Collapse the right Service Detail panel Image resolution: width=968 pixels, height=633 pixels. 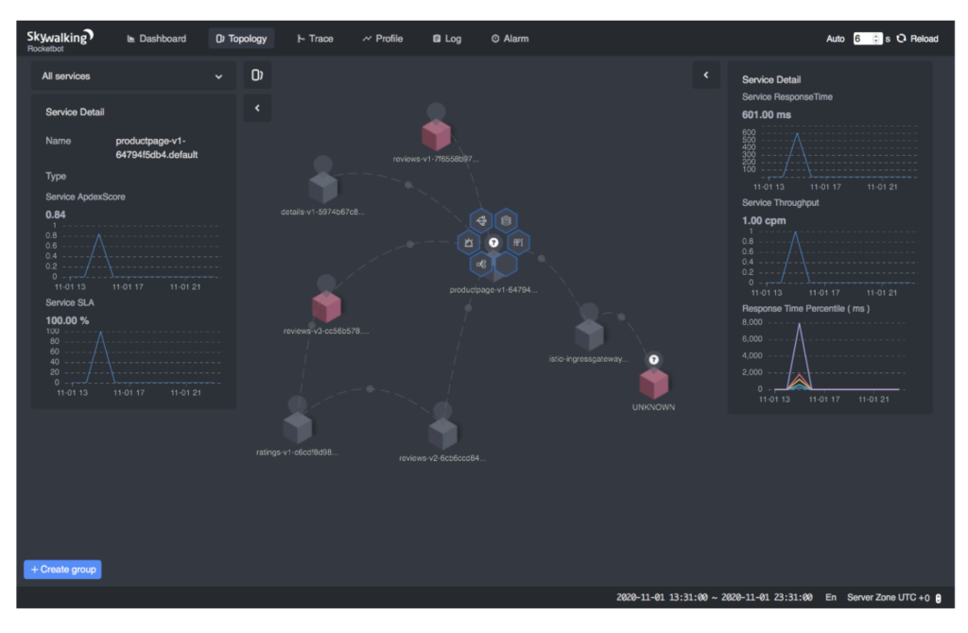(x=705, y=76)
